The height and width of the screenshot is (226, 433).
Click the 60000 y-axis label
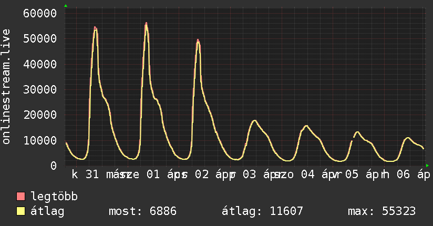40,13
